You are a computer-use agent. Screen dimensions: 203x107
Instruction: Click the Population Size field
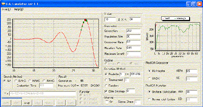point(134,37)
